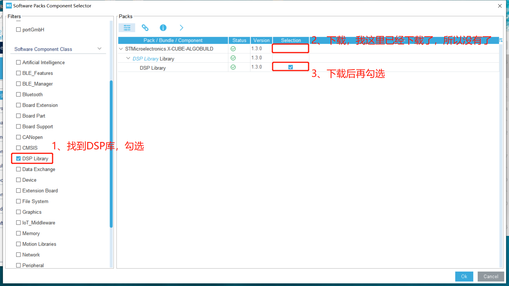Viewport: 509px width, 286px height.
Task: Check the Network filter
Action: [x=19, y=254]
